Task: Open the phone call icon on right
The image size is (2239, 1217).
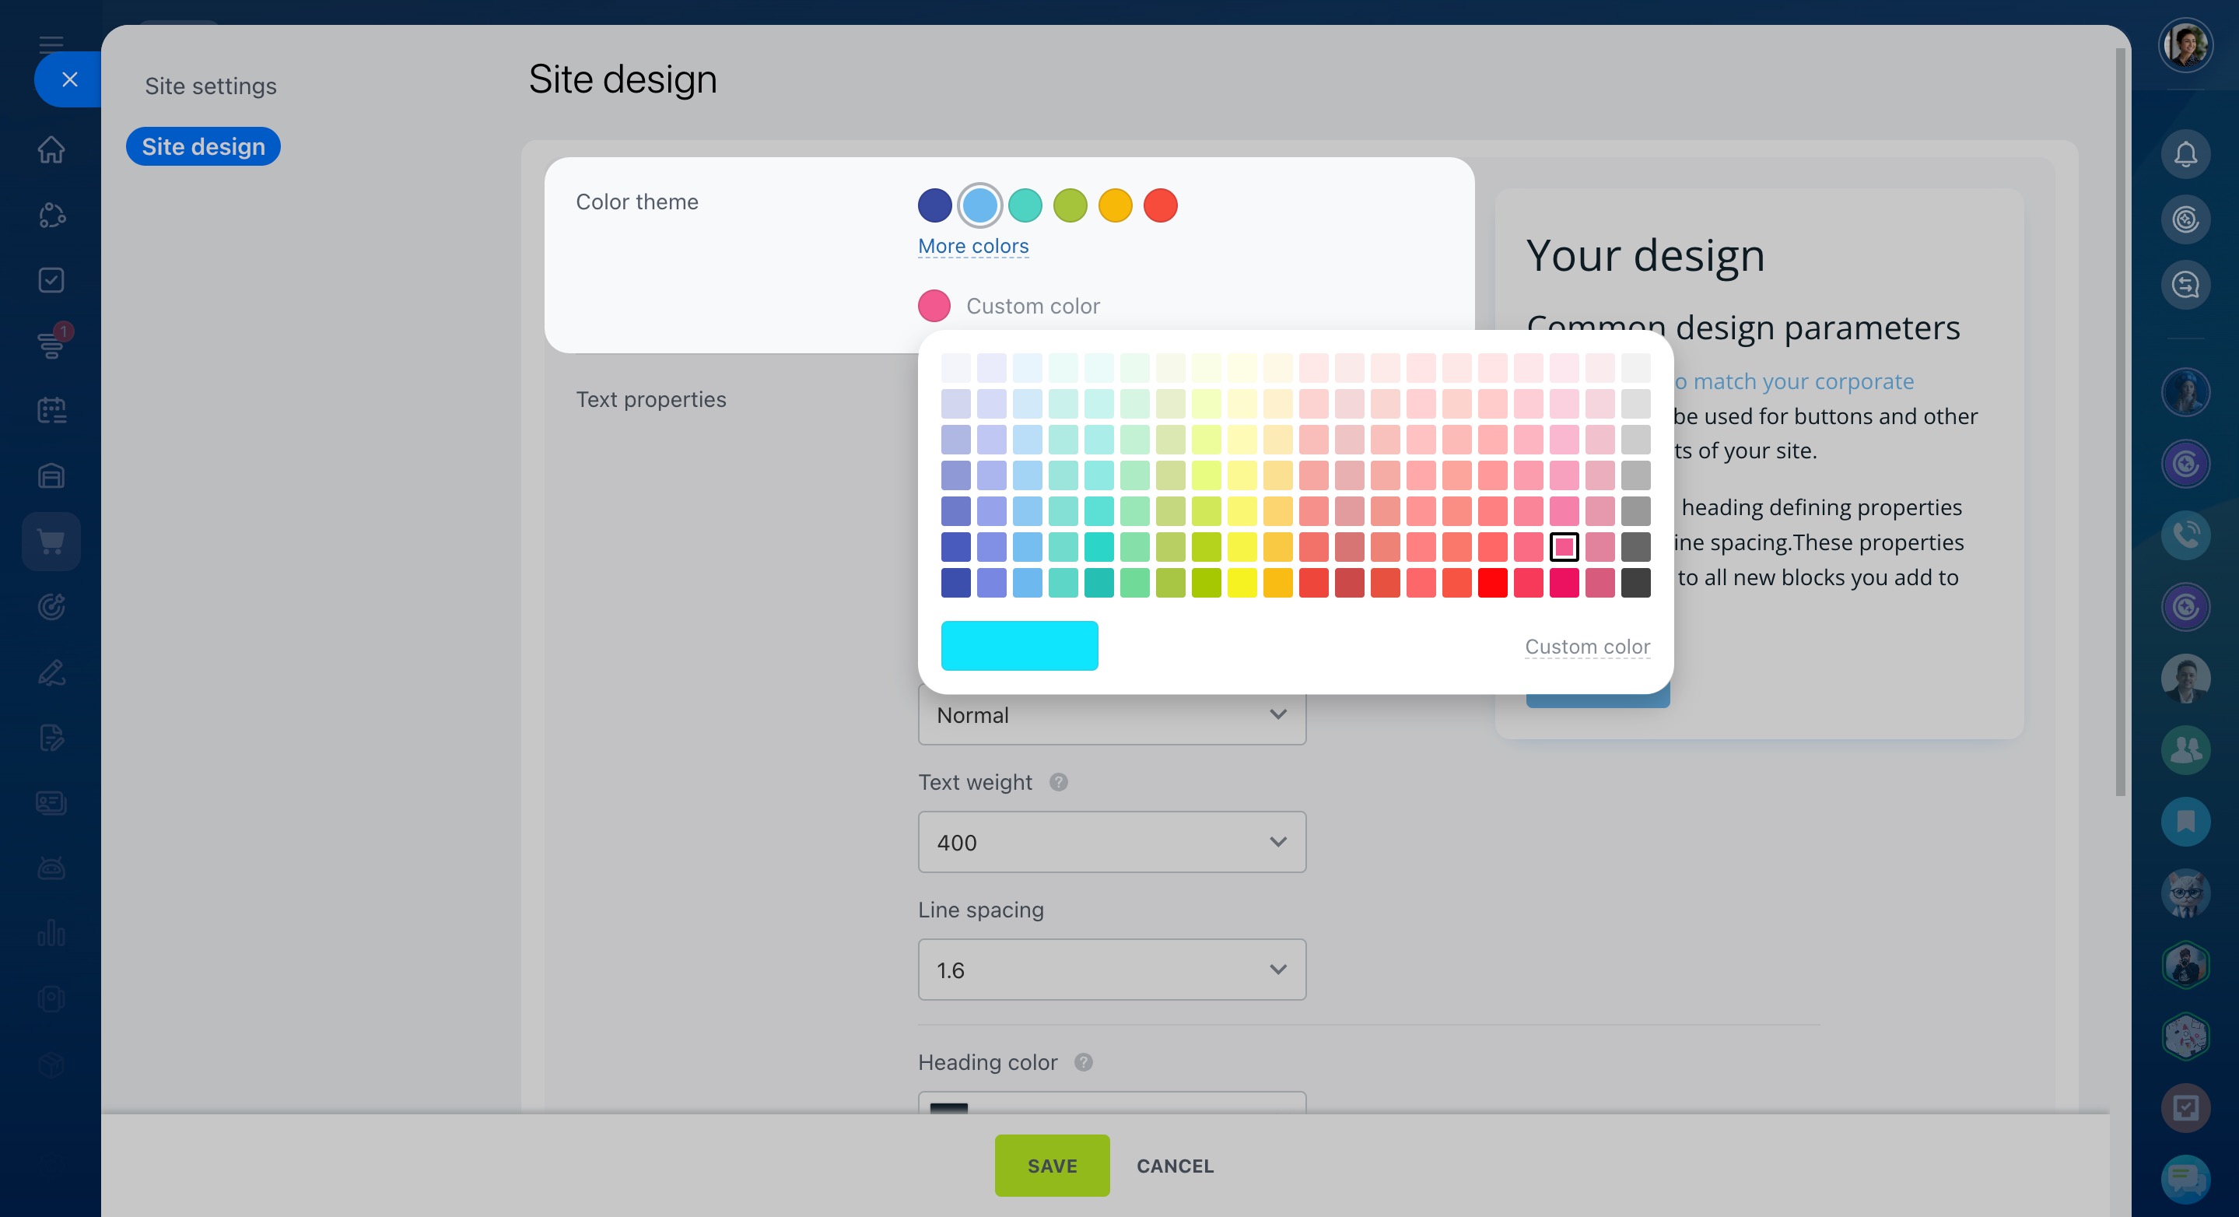Action: point(2185,535)
